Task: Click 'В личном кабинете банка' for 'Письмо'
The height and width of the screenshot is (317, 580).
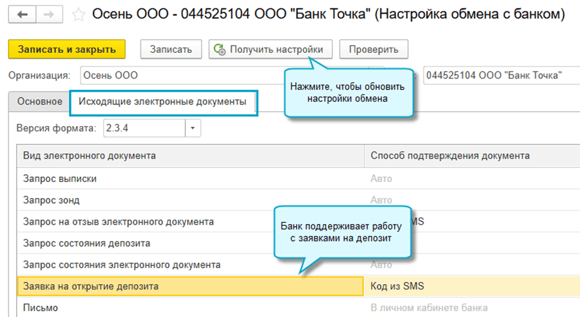Action: [429, 307]
